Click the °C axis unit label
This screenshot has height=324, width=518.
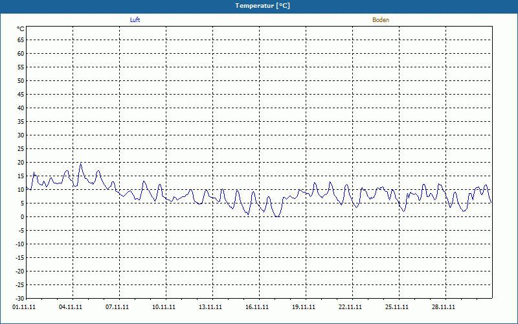(x=21, y=29)
